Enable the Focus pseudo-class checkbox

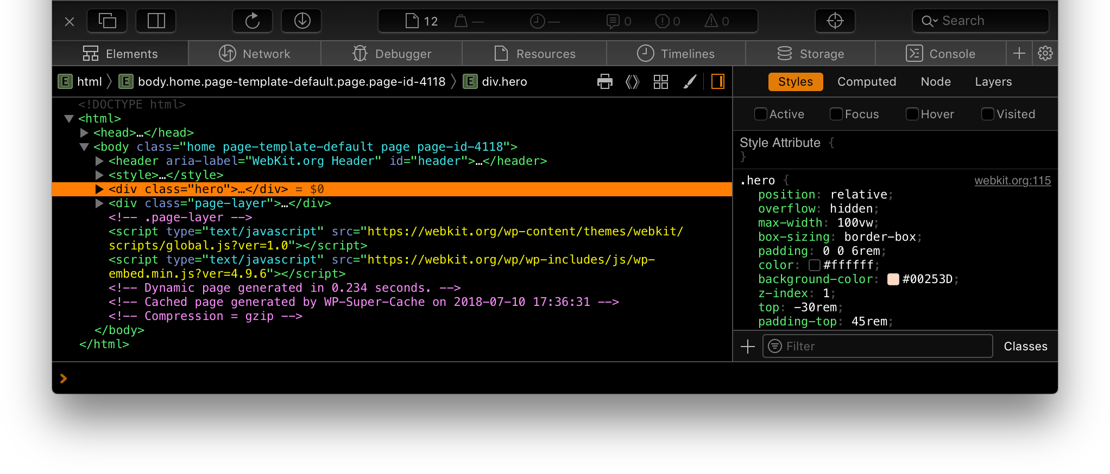836,114
